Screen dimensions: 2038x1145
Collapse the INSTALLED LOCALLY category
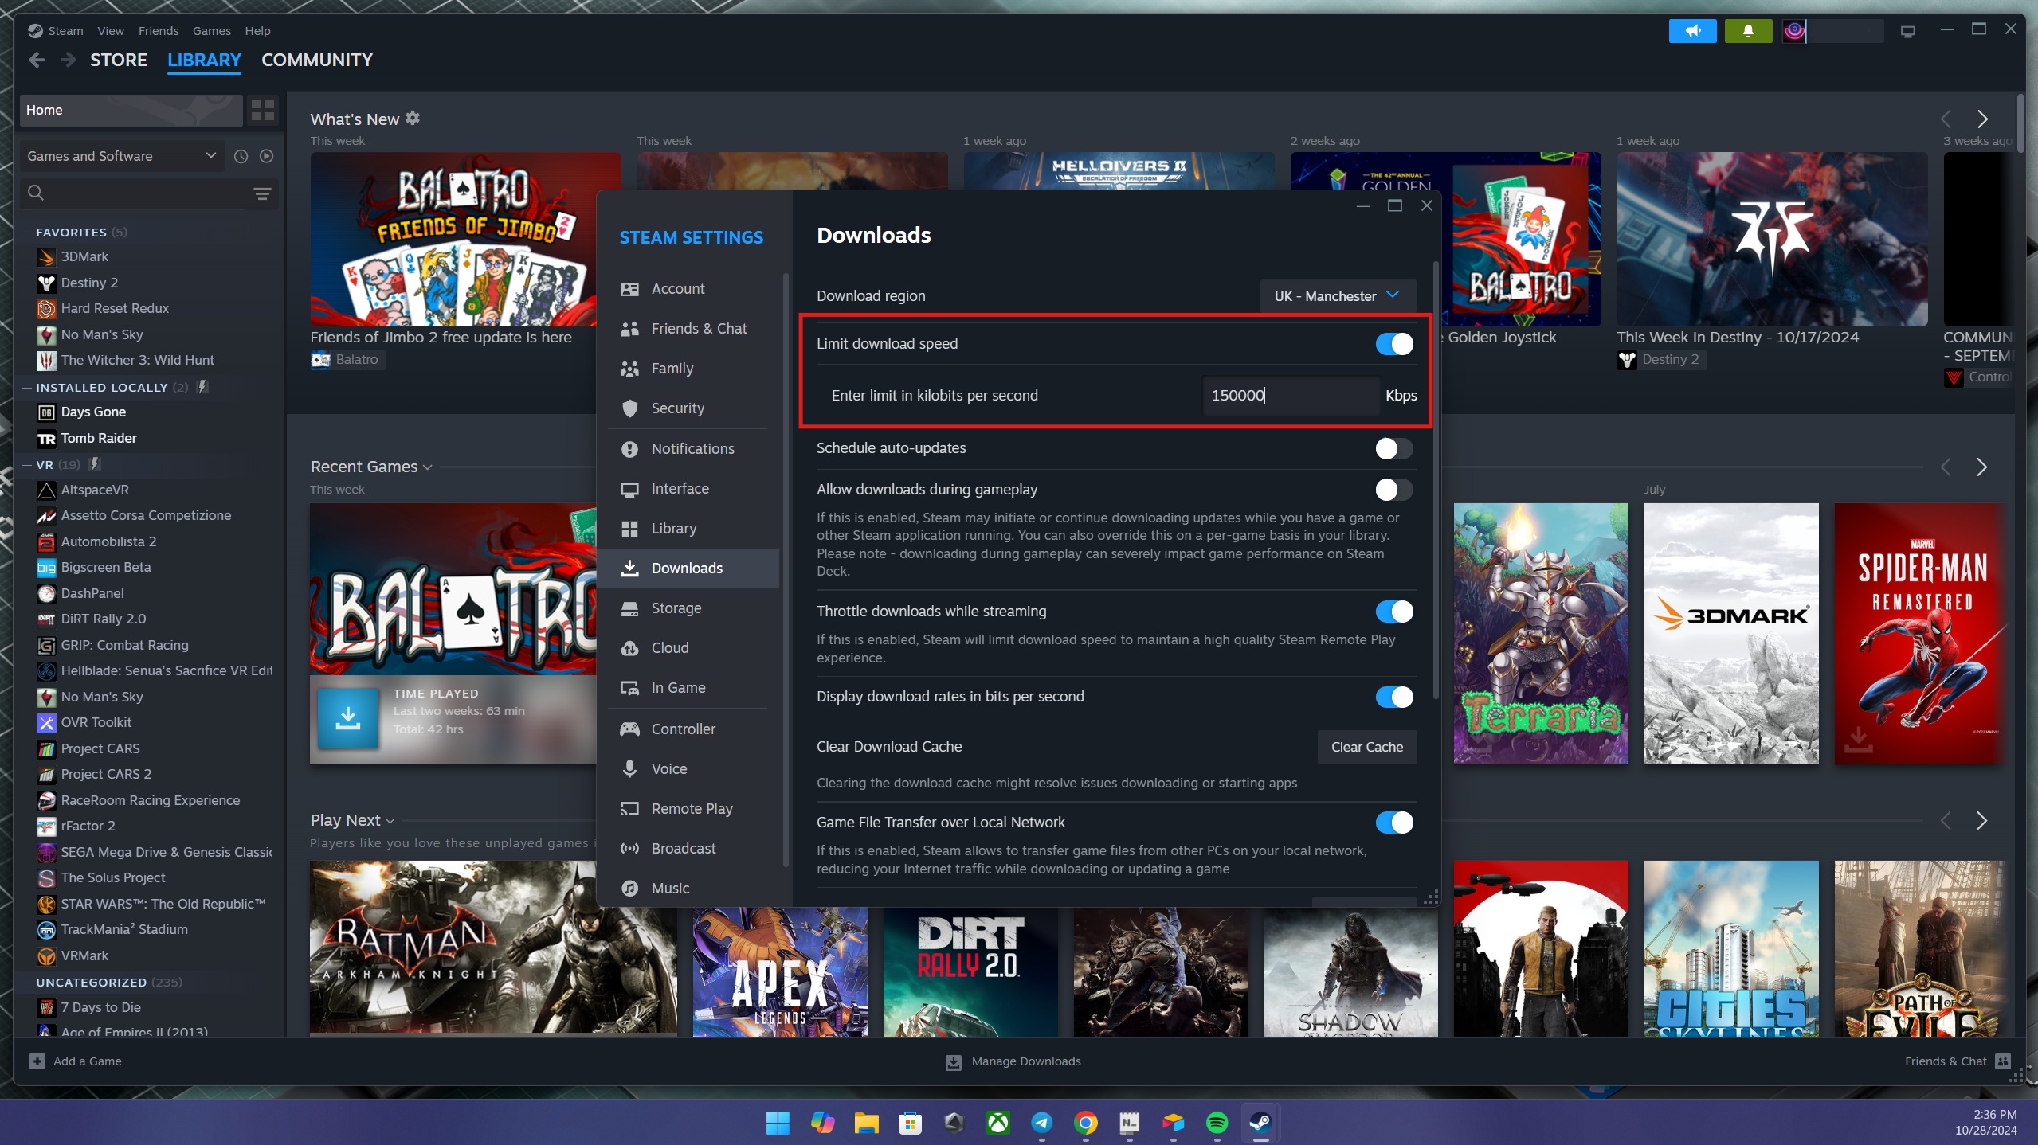(27, 388)
